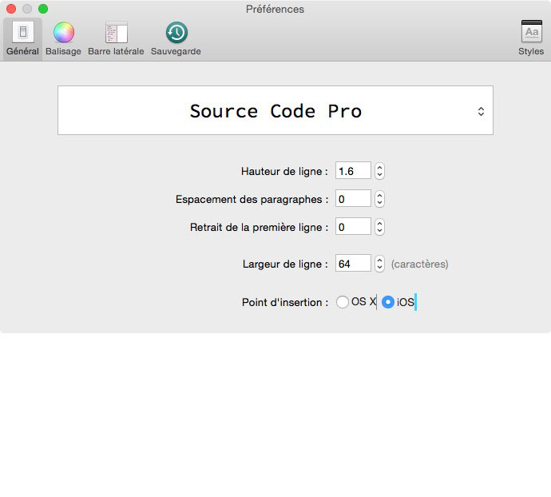Image resolution: width=551 pixels, height=497 pixels.
Task: Select the OS X insertion point option
Action: 343,302
